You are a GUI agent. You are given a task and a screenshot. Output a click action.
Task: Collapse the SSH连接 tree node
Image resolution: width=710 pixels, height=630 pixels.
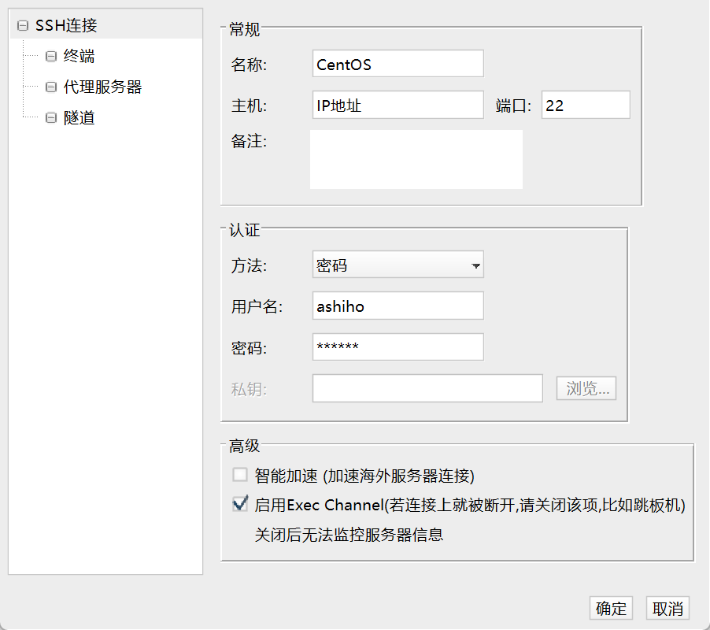click(23, 26)
